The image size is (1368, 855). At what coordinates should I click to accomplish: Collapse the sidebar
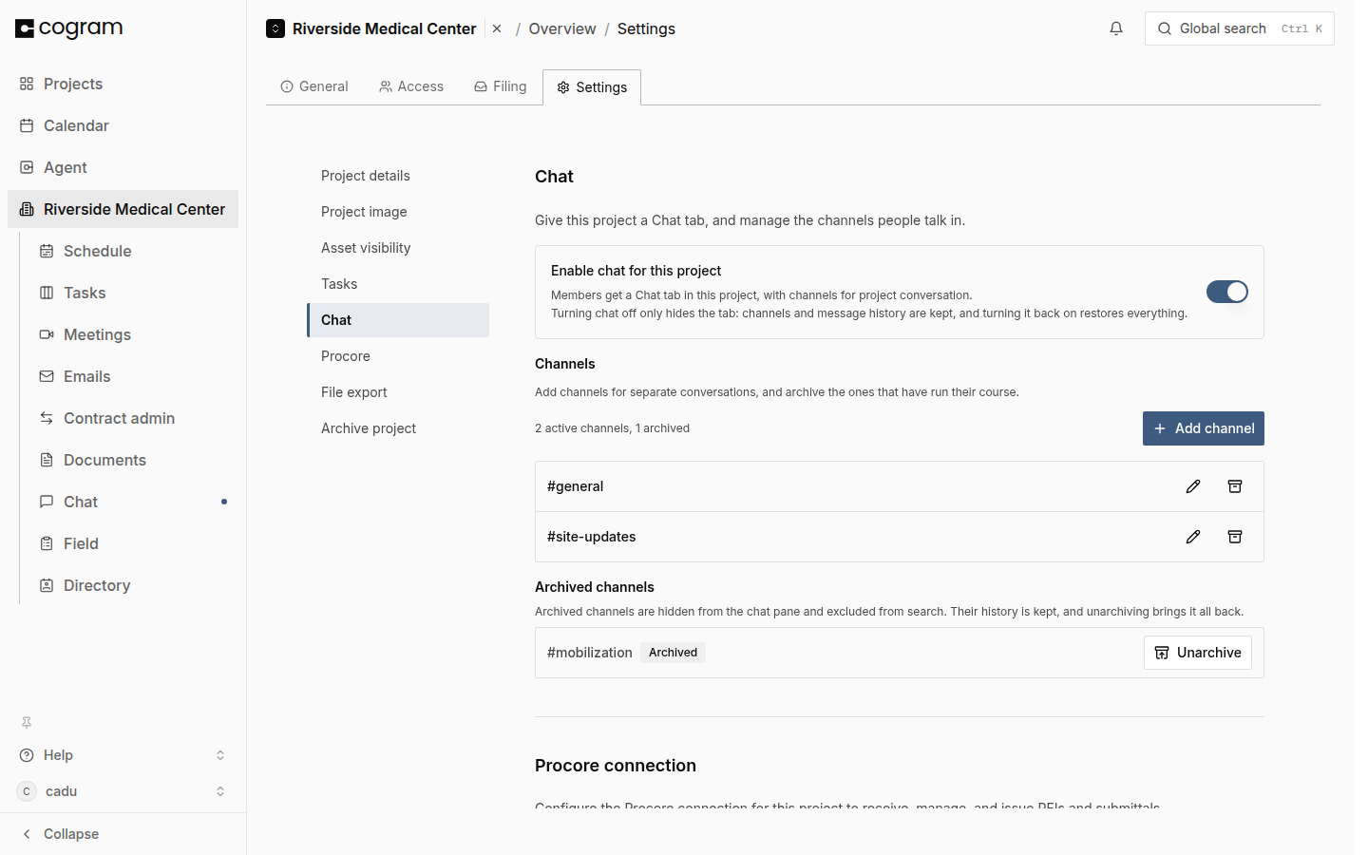point(123,834)
